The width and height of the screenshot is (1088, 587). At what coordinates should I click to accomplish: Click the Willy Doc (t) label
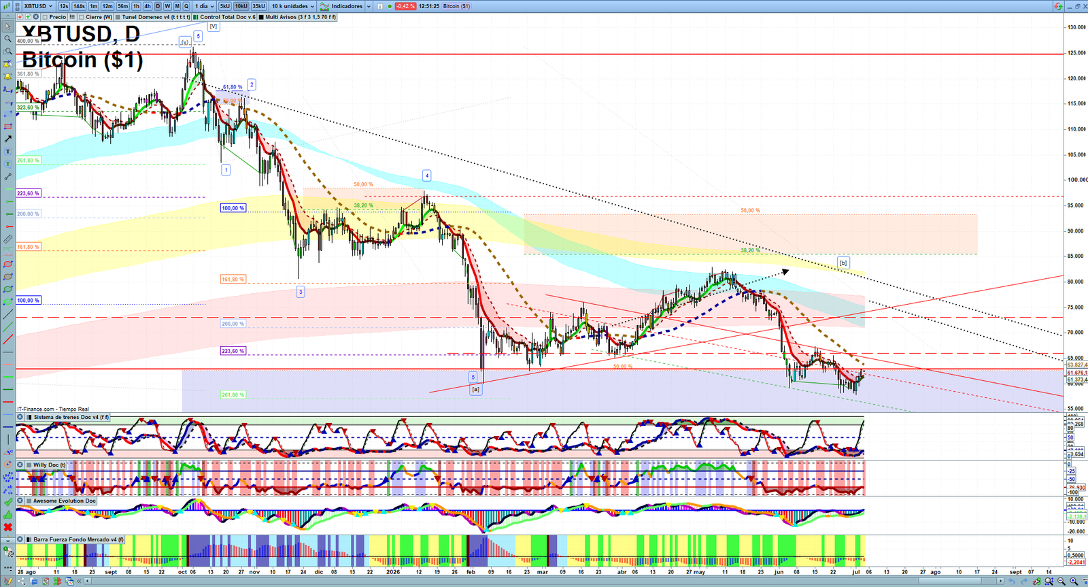pos(50,465)
